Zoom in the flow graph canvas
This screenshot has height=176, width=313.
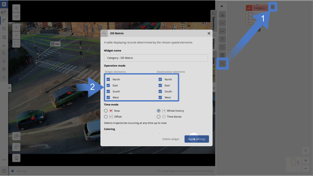pyautogui.click(x=306, y=160)
